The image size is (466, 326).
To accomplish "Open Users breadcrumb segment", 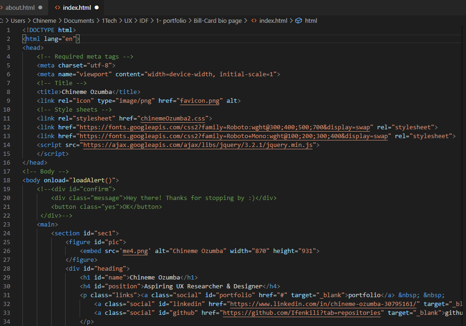I will tap(18, 21).
